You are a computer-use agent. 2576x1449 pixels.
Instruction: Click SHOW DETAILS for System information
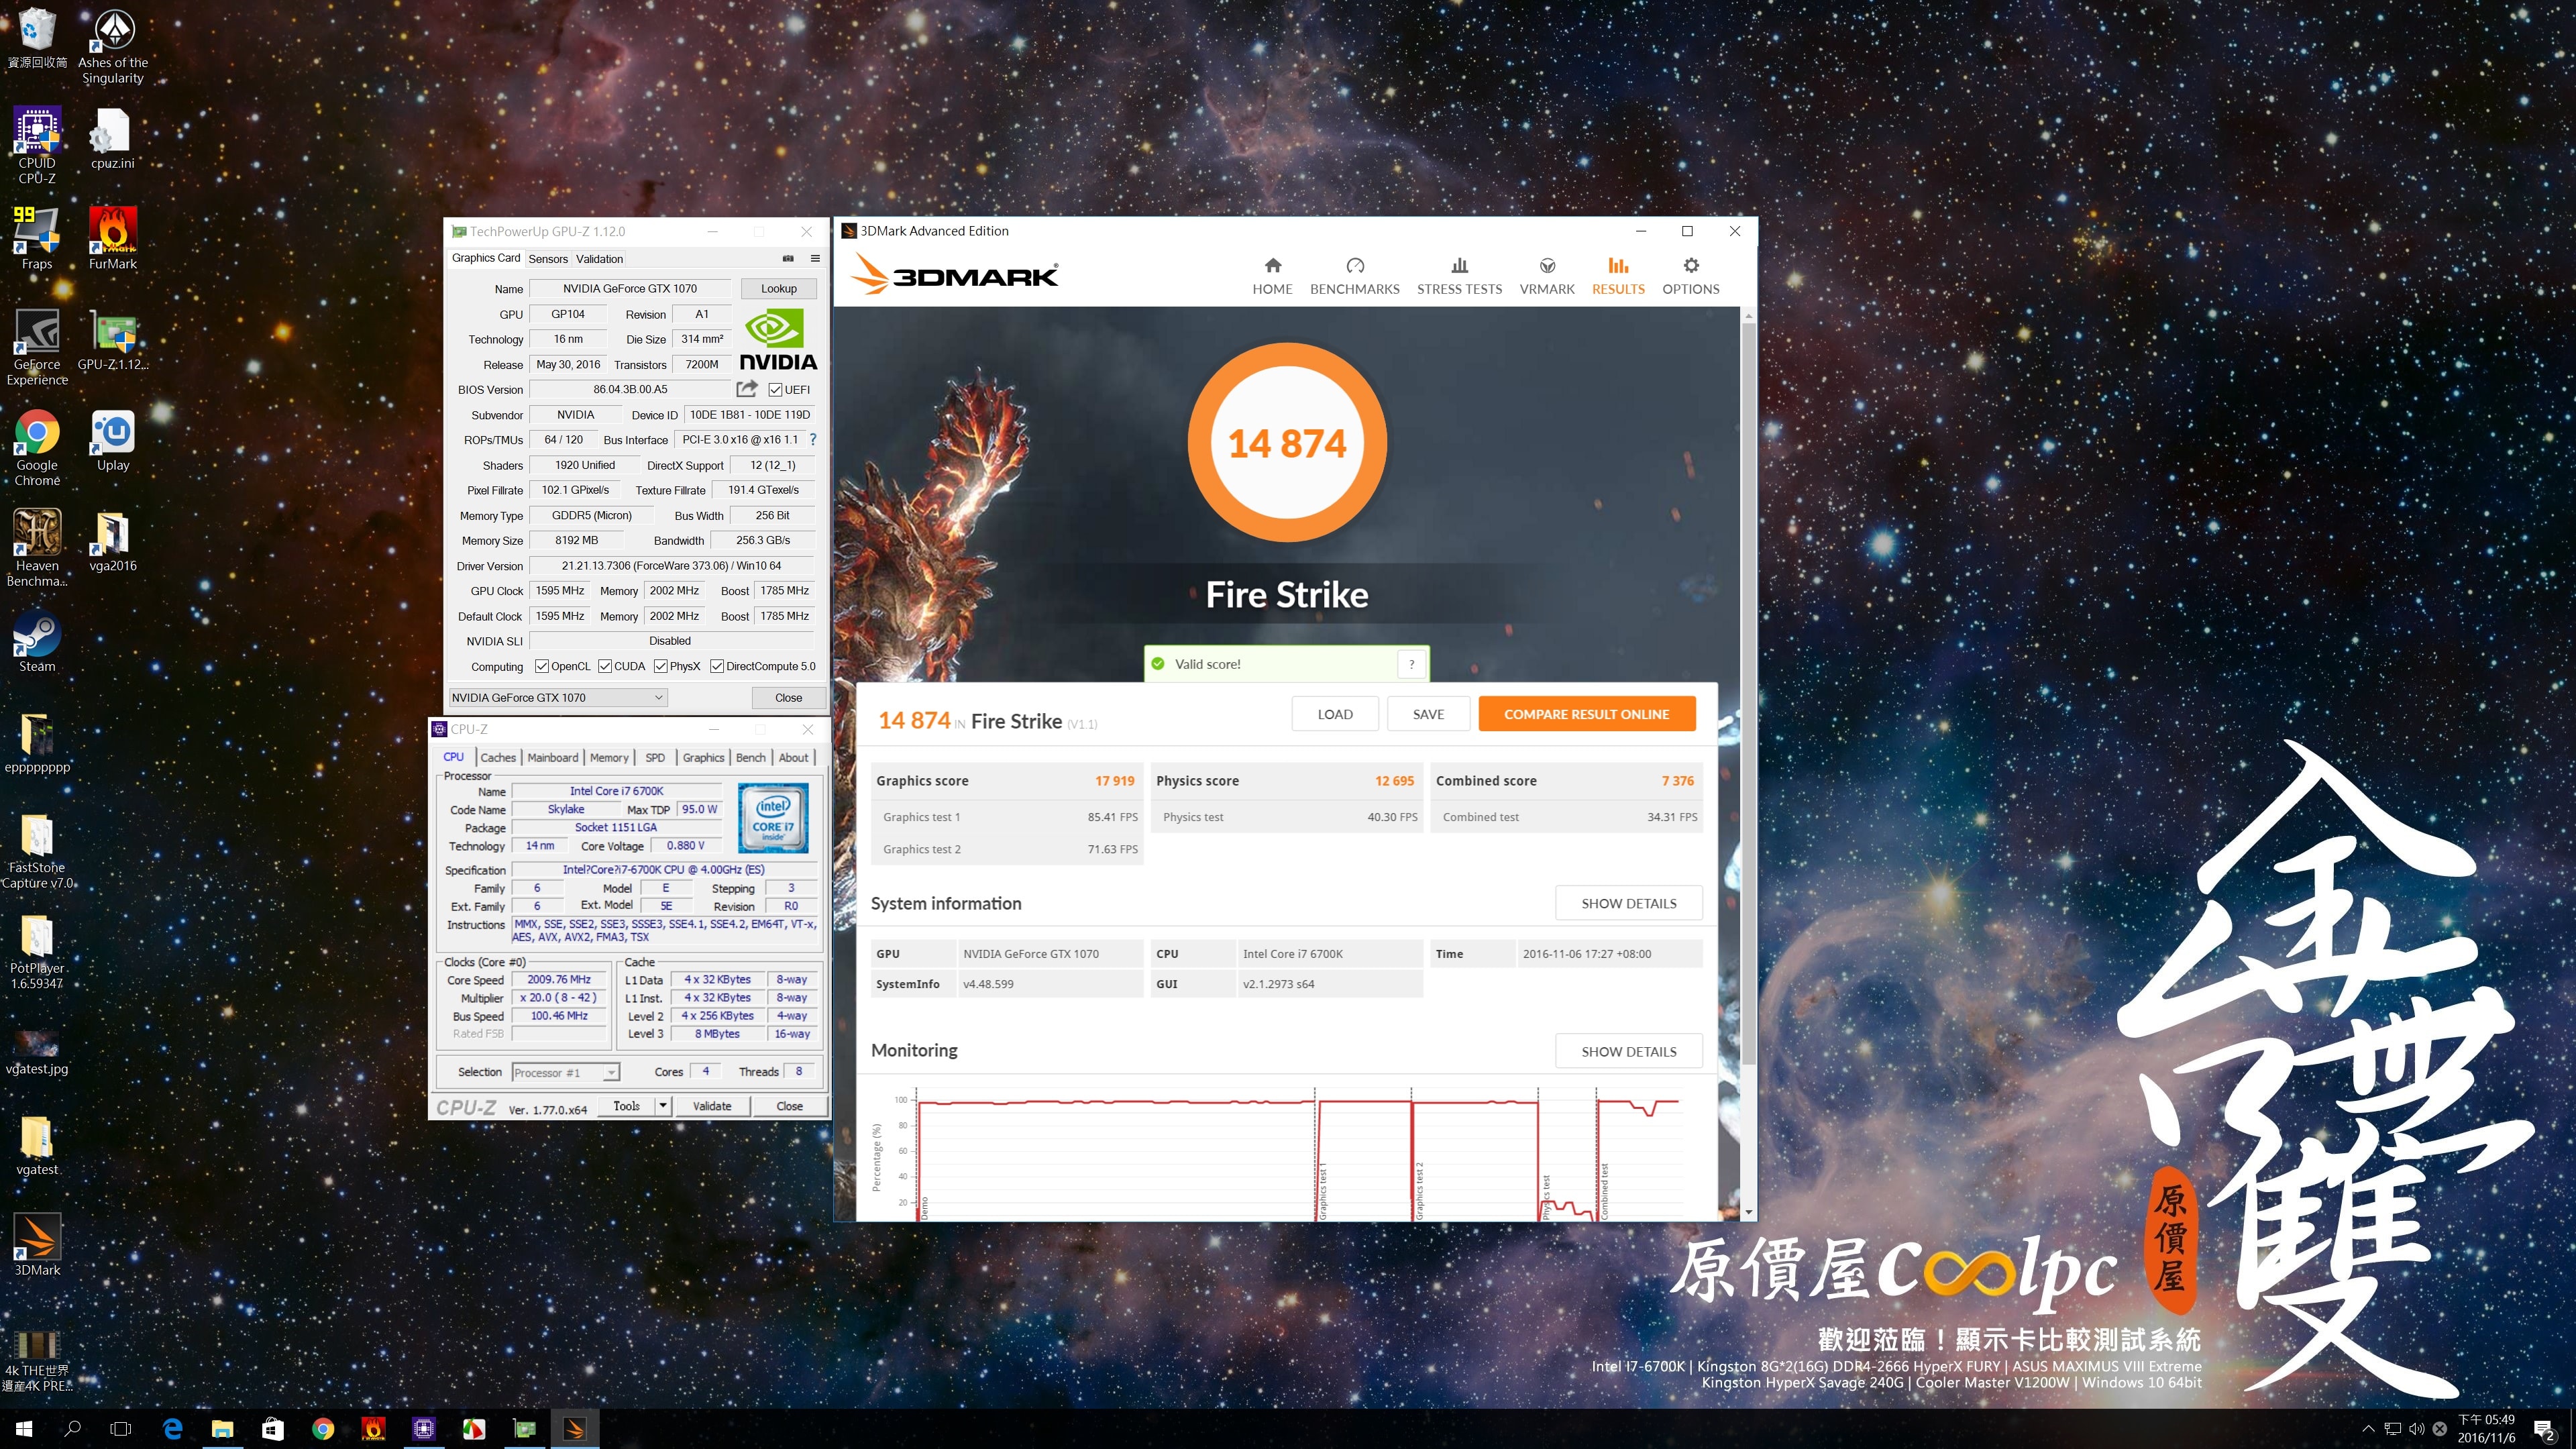point(1629,903)
